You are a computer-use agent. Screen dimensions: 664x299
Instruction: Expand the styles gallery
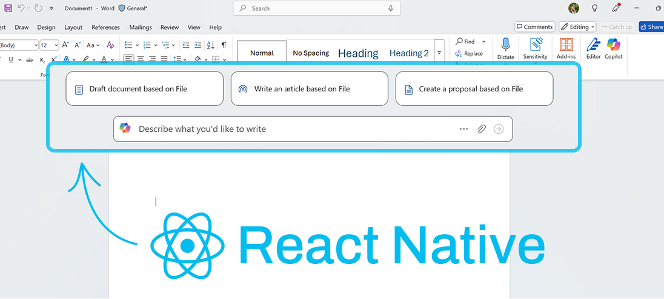[x=439, y=53]
